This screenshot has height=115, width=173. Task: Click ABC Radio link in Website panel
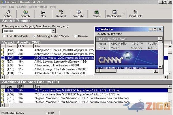pos(119,44)
